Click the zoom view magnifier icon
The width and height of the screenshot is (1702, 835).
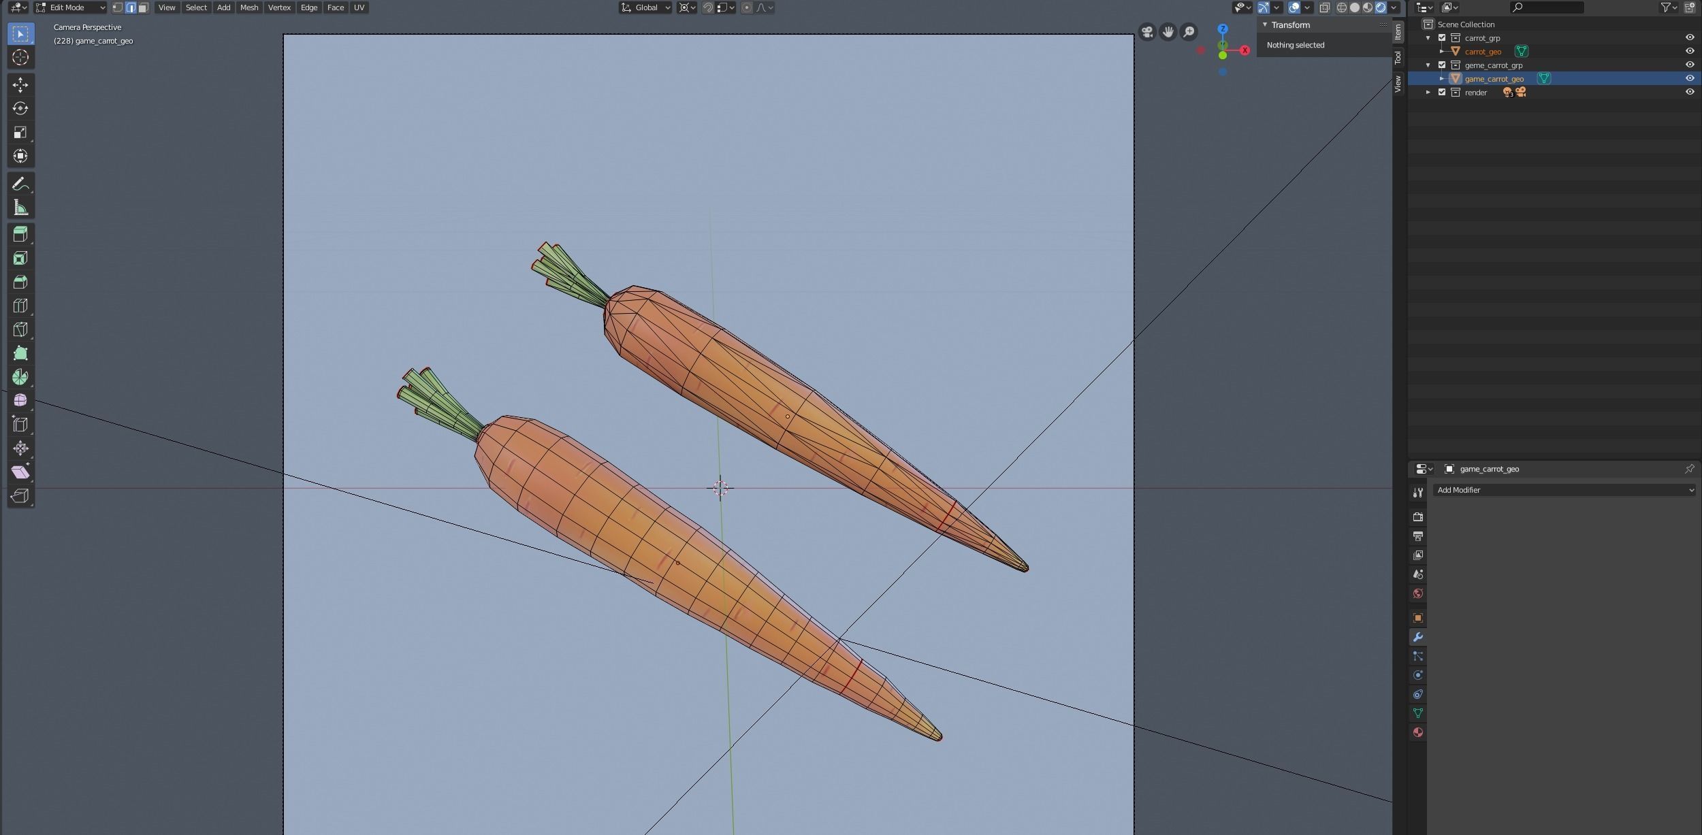click(1189, 32)
